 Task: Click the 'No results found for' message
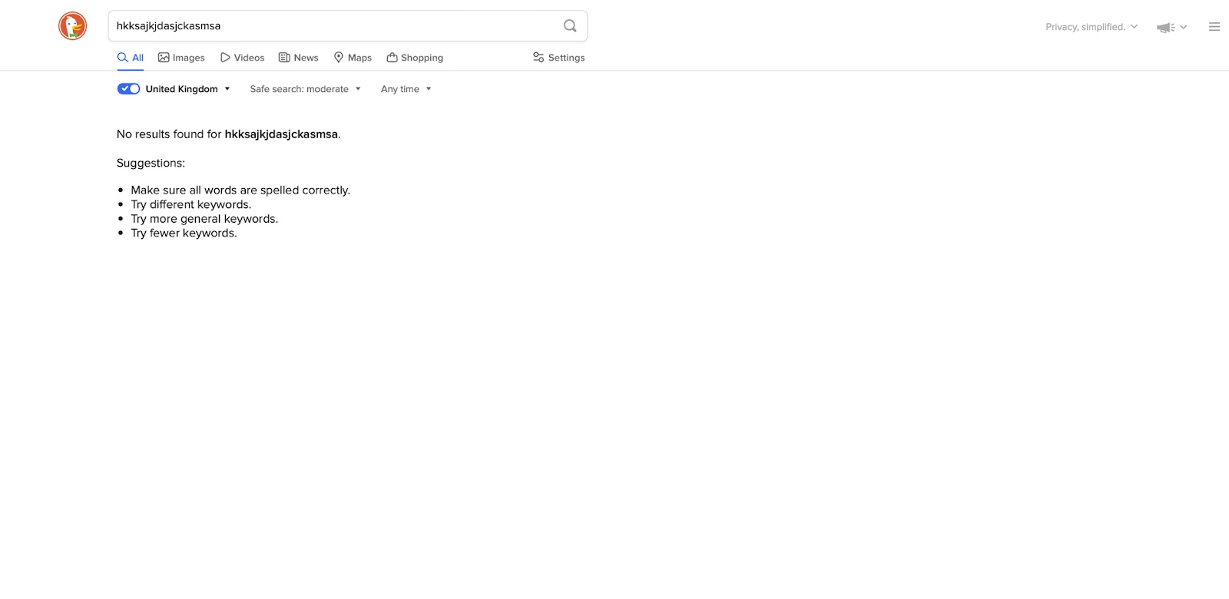(x=228, y=134)
